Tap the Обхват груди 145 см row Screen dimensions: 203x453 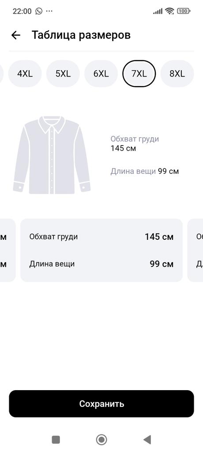(101, 237)
